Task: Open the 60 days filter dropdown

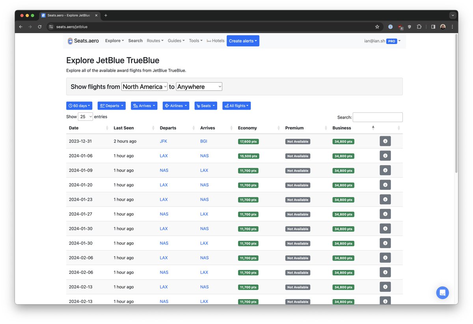Action: [x=79, y=106]
